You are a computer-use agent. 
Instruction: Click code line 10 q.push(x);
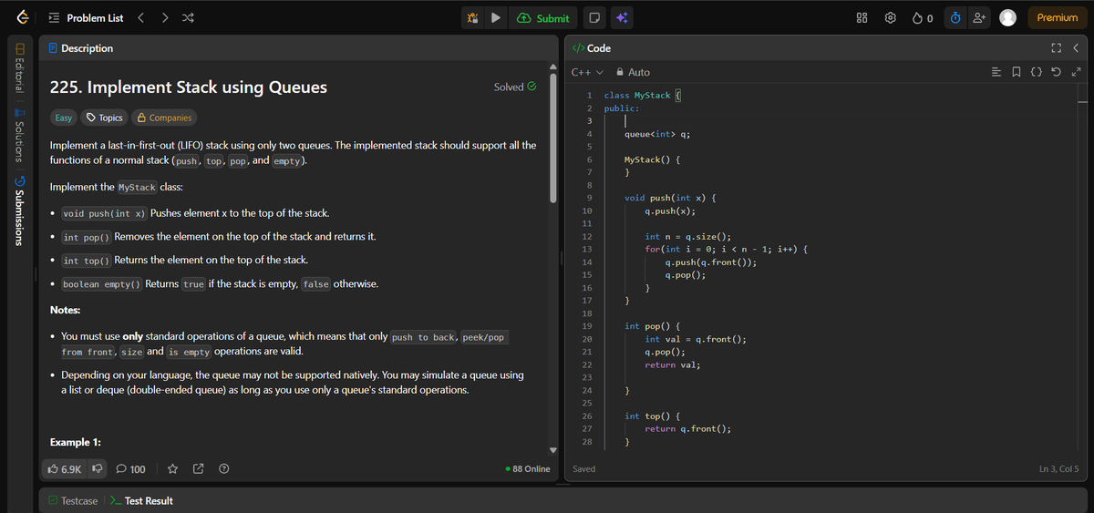(x=670, y=210)
